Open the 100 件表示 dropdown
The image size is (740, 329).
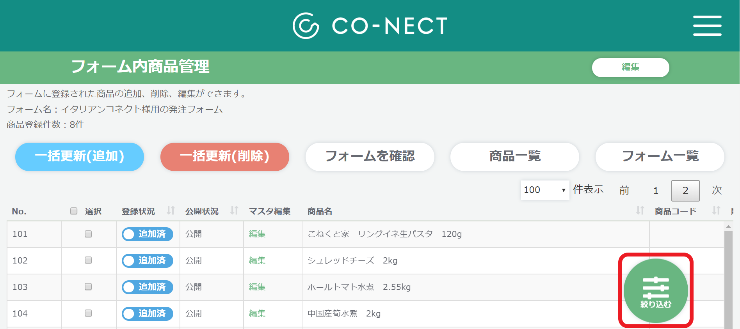point(544,190)
